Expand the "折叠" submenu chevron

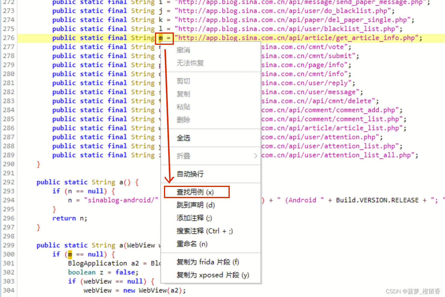(x=256, y=156)
